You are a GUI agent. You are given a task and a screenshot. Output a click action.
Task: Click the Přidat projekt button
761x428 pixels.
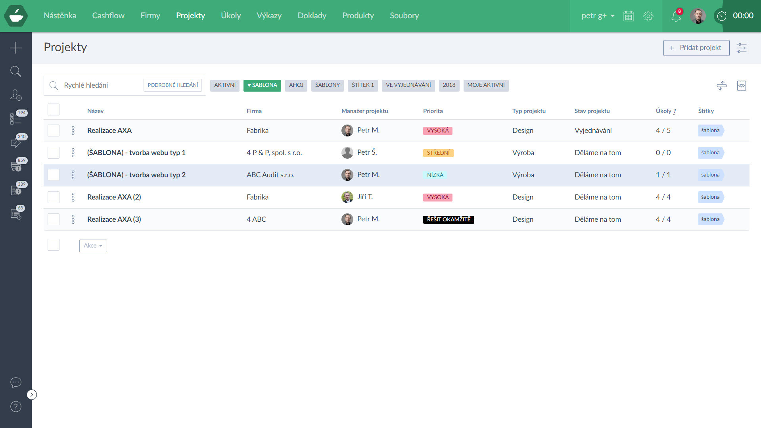coord(696,48)
